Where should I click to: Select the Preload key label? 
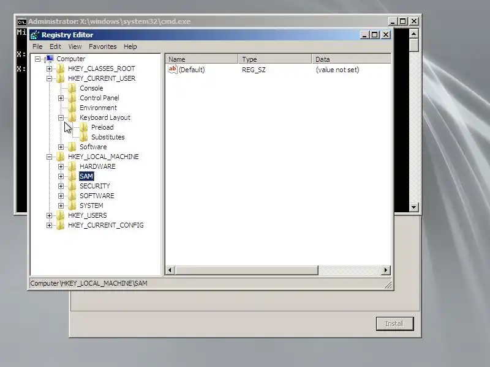tap(102, 127)
